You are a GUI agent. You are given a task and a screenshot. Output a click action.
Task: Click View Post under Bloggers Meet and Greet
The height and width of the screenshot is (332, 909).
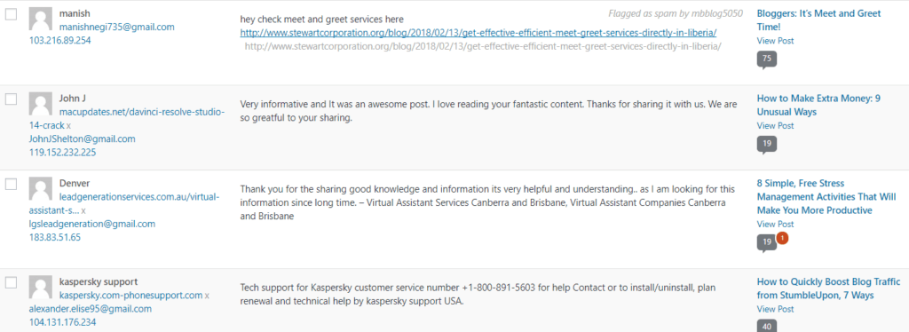(x=775, y=41)
